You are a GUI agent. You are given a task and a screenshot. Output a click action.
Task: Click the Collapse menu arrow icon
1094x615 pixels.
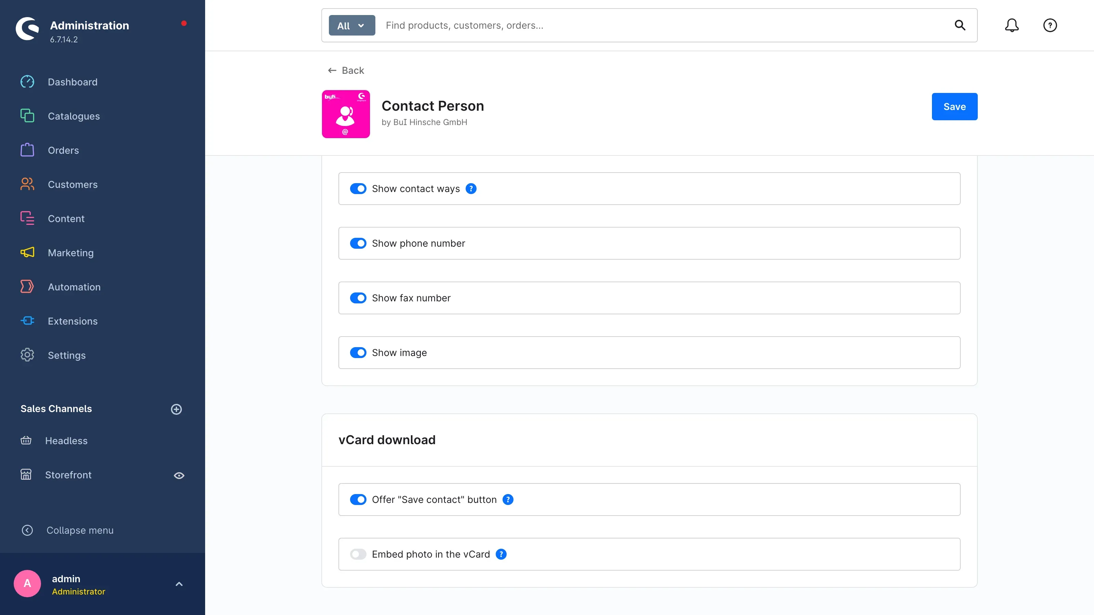coord(27,530)
